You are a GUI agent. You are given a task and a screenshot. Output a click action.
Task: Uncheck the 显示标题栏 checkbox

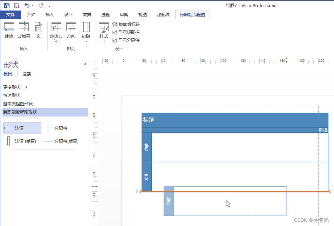tap(114, 32)
